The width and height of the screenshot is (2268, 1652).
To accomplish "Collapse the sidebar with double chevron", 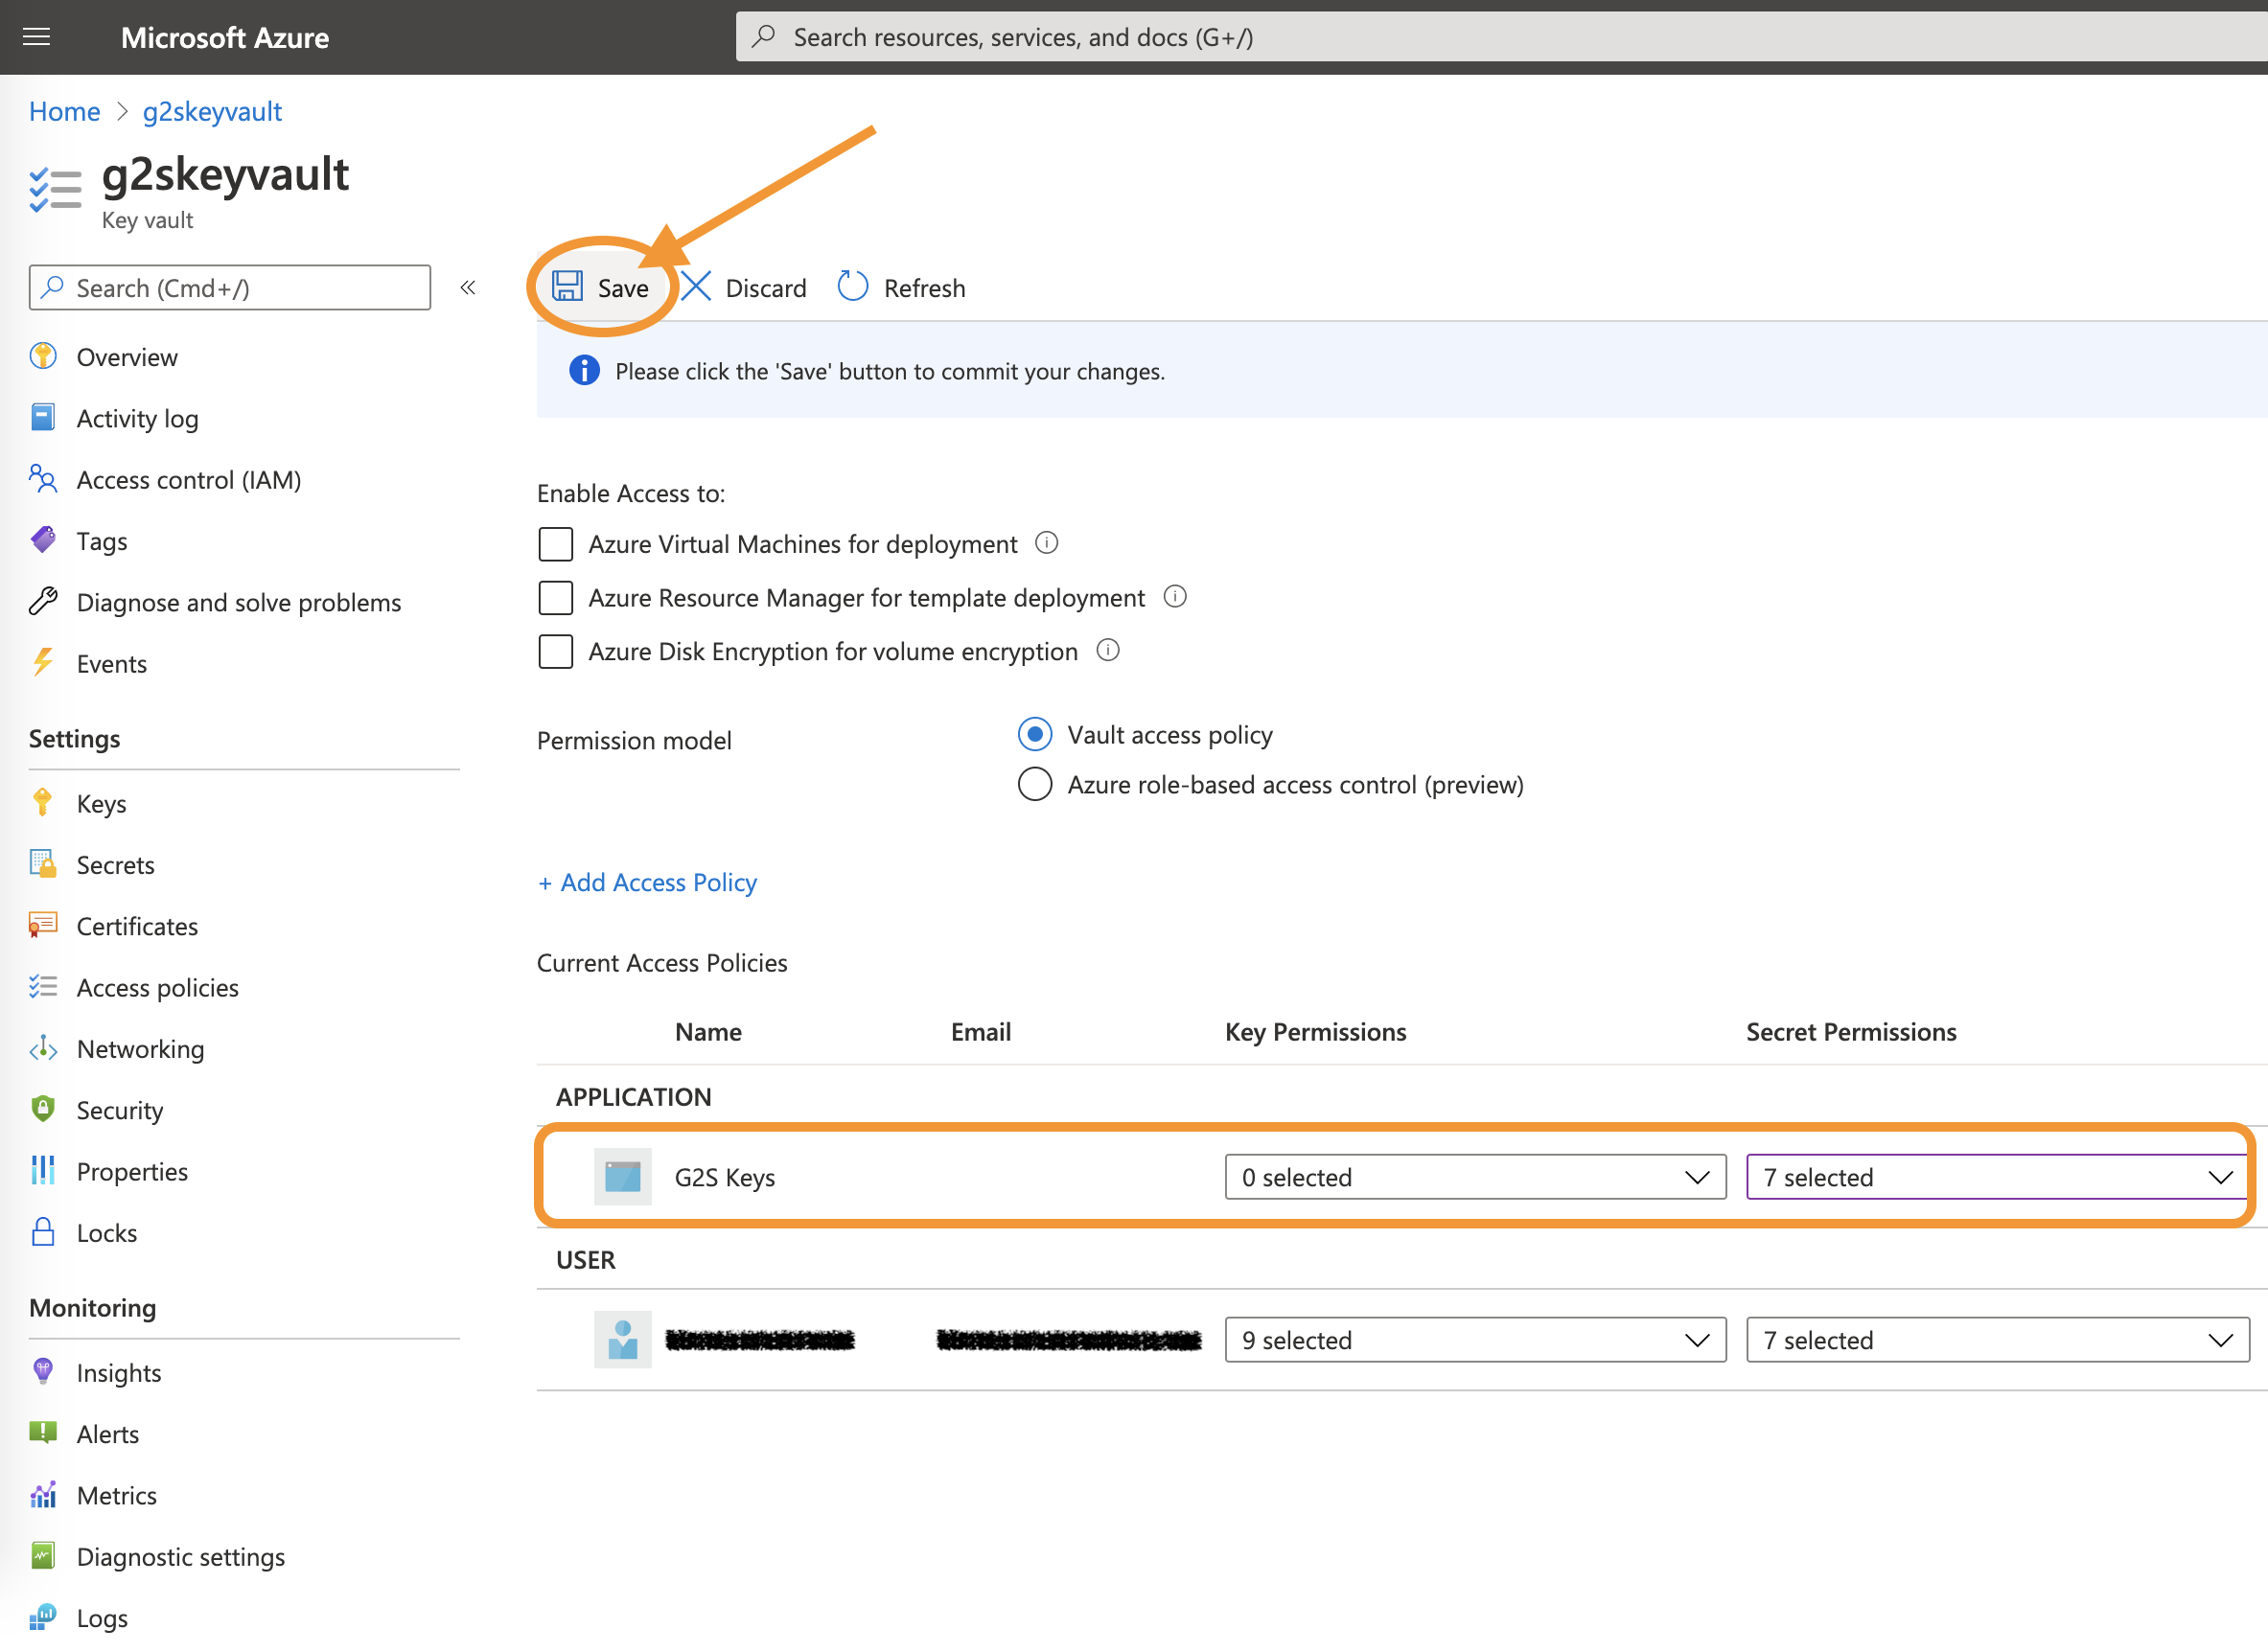I will click(467, 288).
